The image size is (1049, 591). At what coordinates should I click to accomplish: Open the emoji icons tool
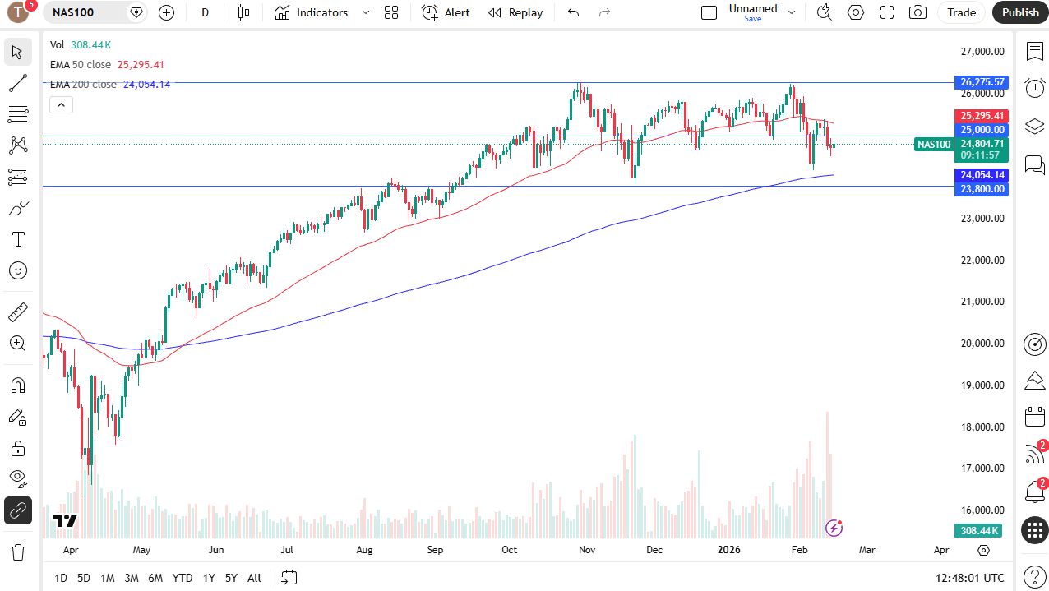pyautogui.click(x=17, y=270)
